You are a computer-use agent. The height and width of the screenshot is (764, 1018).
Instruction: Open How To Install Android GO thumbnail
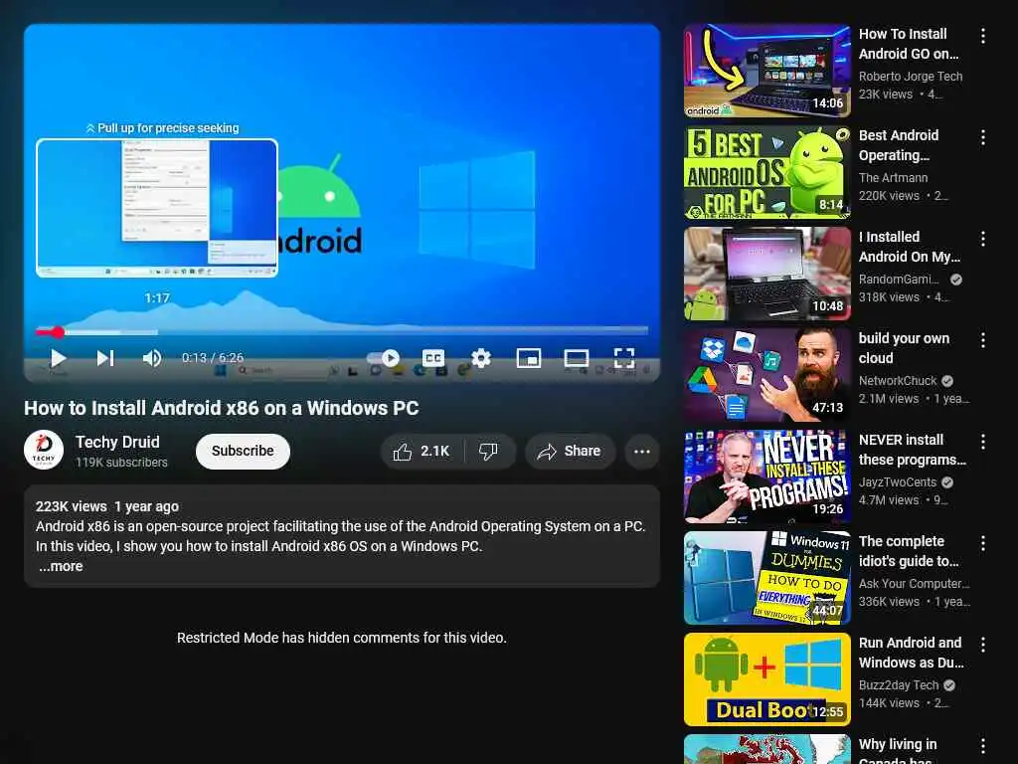pos(766,71)
